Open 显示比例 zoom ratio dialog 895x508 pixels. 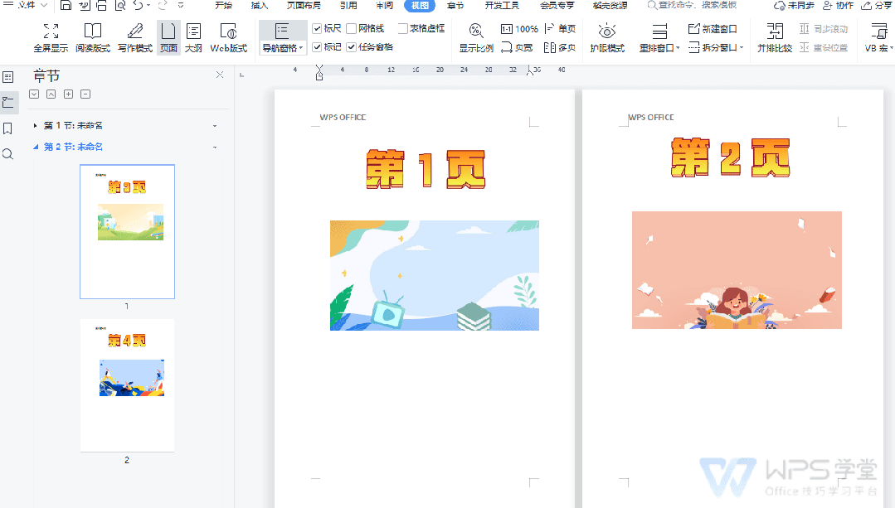[476, 37]
